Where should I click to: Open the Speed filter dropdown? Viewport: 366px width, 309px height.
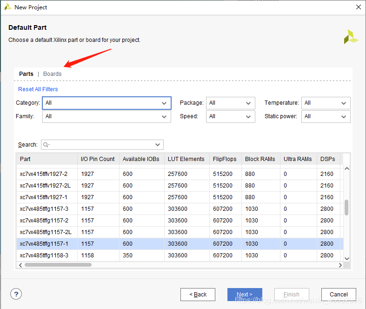coord(230,116)
